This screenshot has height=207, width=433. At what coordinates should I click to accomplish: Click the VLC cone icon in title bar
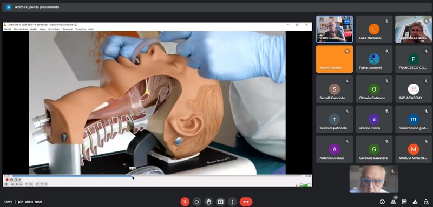(x=5, y=25)
